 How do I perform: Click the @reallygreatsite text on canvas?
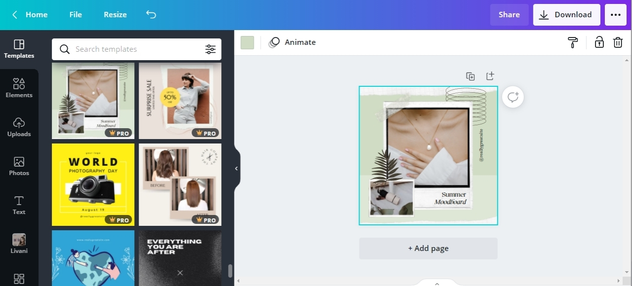pos(481,145)
